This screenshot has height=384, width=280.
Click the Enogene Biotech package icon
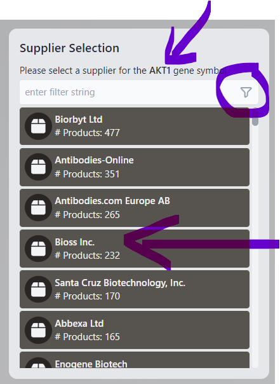[38, 363]
